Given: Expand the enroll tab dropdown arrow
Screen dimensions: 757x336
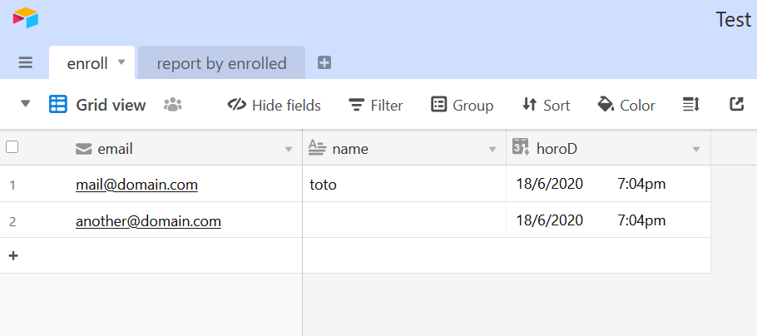Looking at the screenshot, I should (121, 62).
